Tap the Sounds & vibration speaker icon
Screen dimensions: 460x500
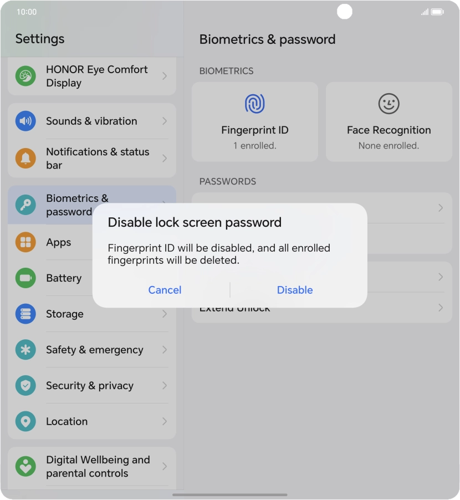tap(25, 121)
